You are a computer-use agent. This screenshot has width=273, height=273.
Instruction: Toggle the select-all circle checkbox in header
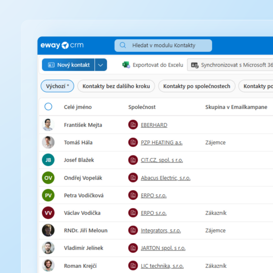[48, 107]
